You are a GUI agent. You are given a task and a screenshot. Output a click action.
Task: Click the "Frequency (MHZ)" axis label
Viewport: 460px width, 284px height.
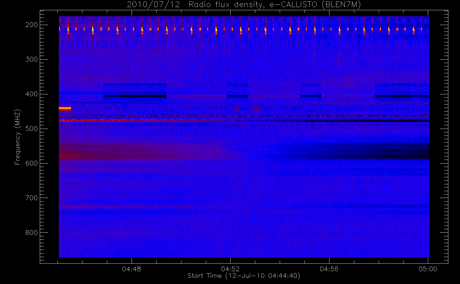[18, 137]
